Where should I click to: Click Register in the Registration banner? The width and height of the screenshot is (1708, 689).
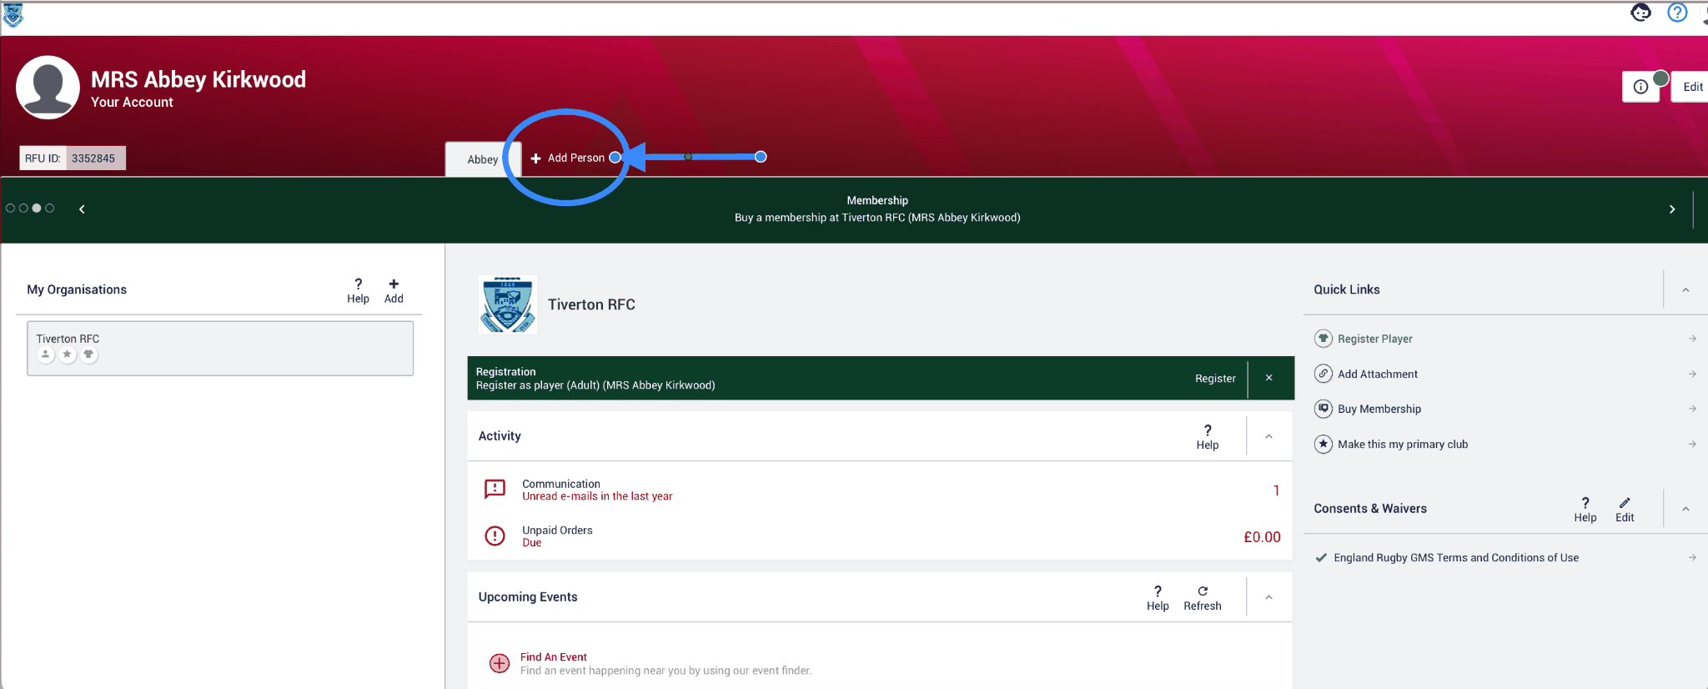pyautogui.click(x=1215, y=379)
